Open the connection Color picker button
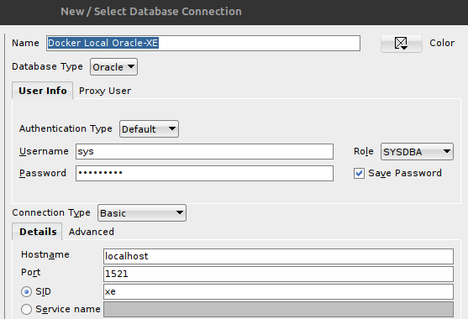 (401, 43)
